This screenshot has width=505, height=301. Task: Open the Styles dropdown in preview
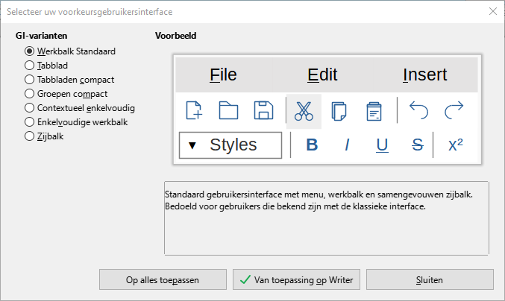[x=230, y=145]
